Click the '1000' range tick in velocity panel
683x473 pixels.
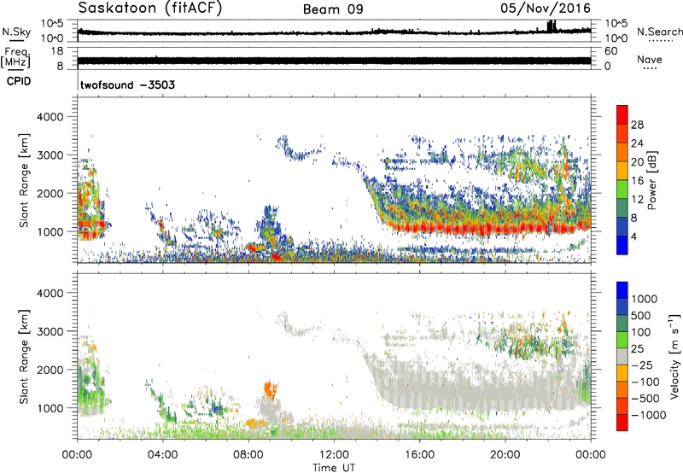coord(50,408)
